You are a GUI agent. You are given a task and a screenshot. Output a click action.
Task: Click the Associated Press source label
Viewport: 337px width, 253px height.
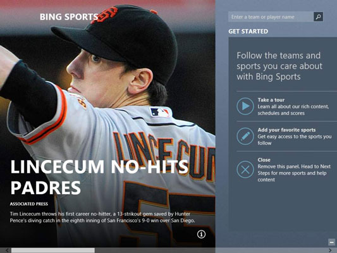pos(29,204)
